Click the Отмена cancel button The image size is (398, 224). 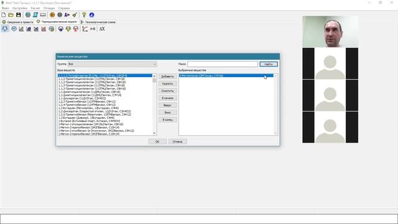coord(177,142)
